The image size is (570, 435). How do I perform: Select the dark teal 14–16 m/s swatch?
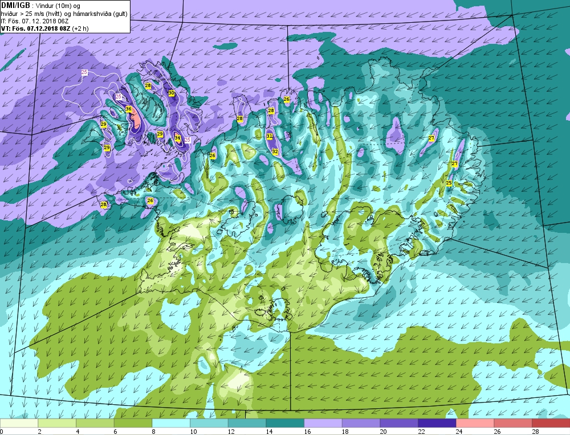coord(285,423)
